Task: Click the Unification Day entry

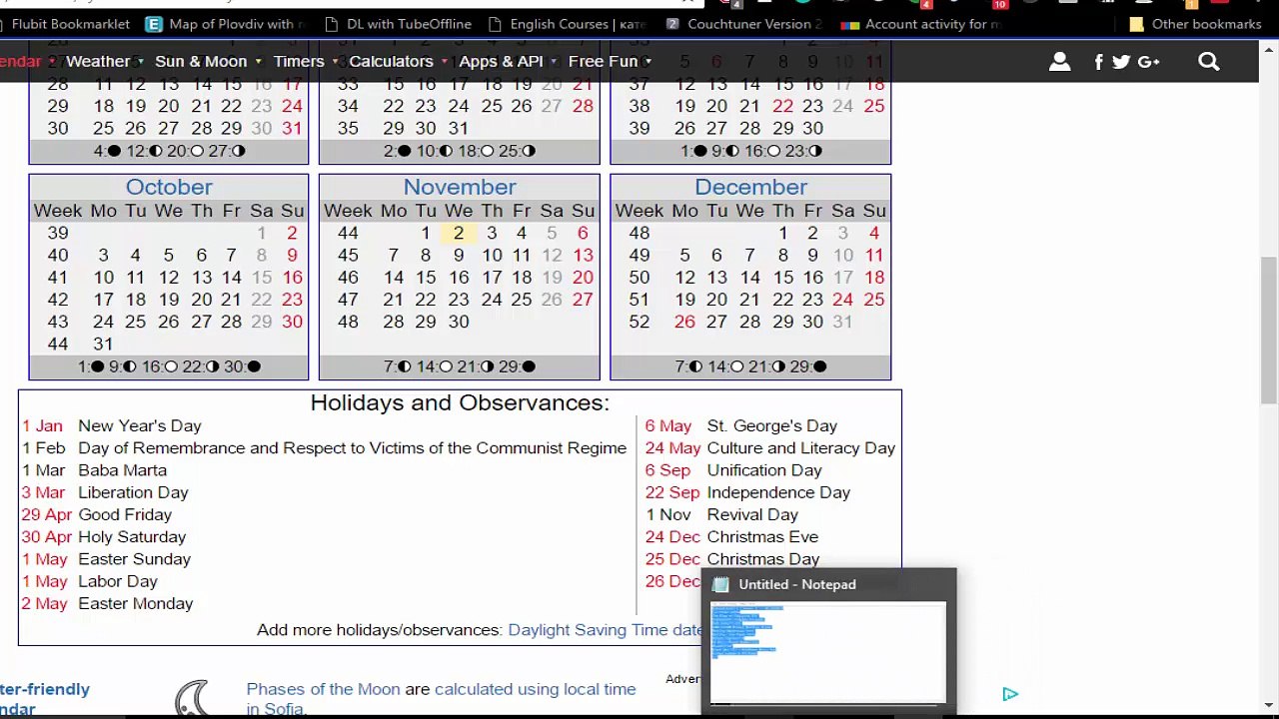Action: [x=764, y=470]
